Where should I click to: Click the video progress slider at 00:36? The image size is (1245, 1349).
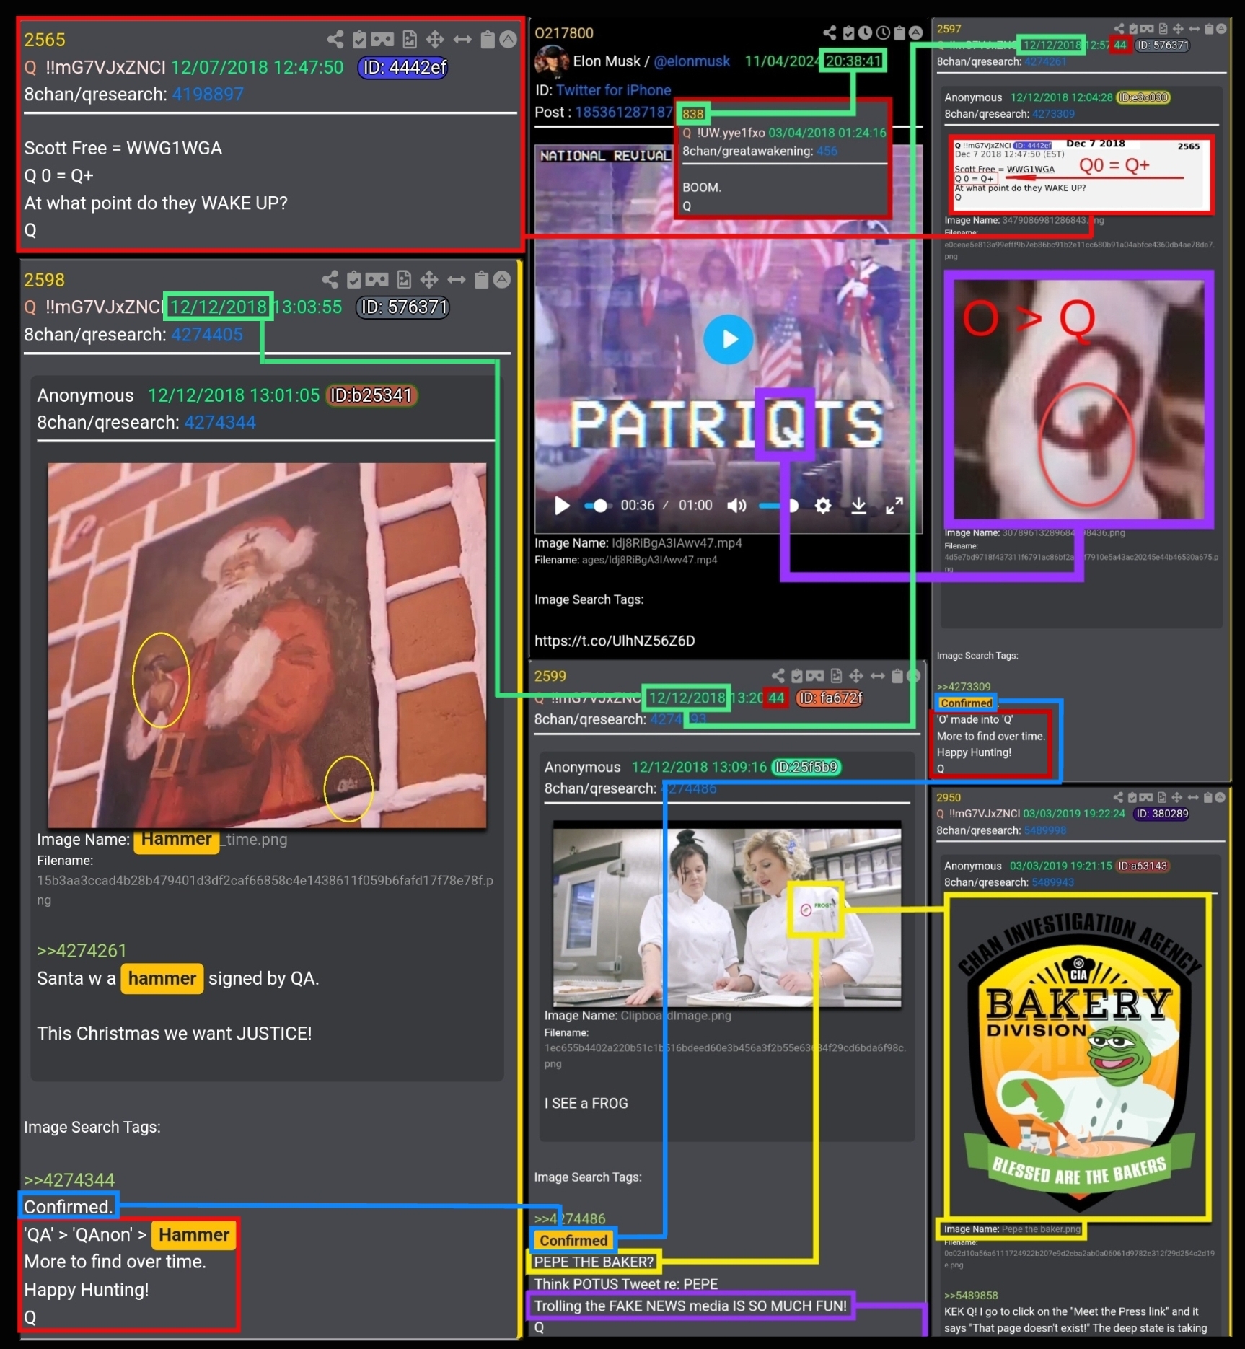click(x=599, y=506)
